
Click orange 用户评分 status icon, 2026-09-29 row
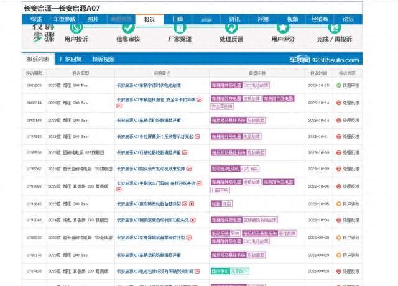click(x=338, y=255)
